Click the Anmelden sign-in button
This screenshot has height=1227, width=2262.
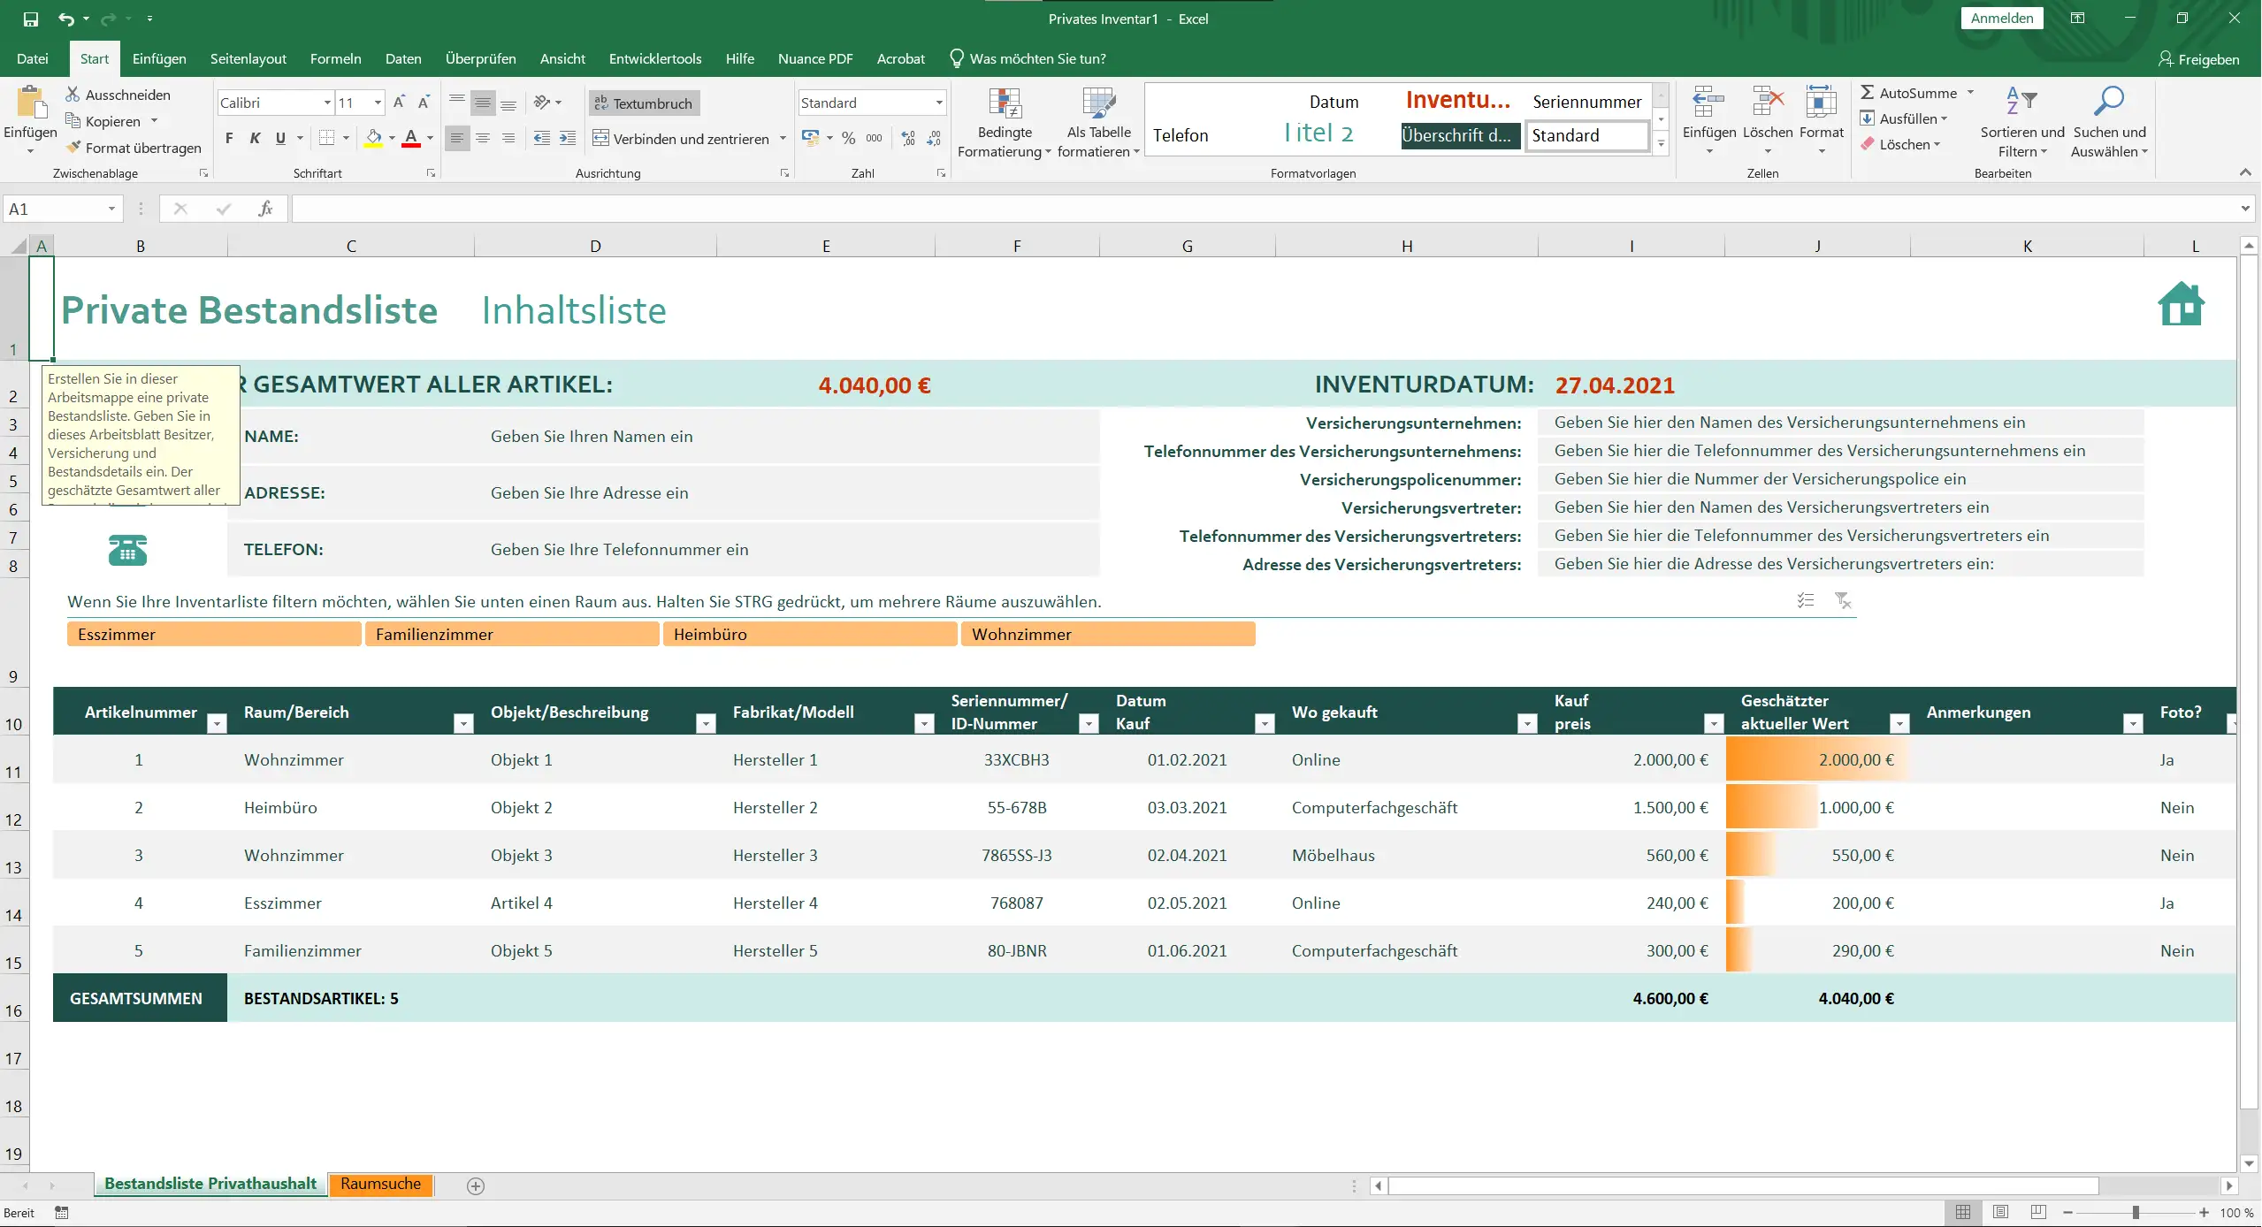tap(2001, 19)
